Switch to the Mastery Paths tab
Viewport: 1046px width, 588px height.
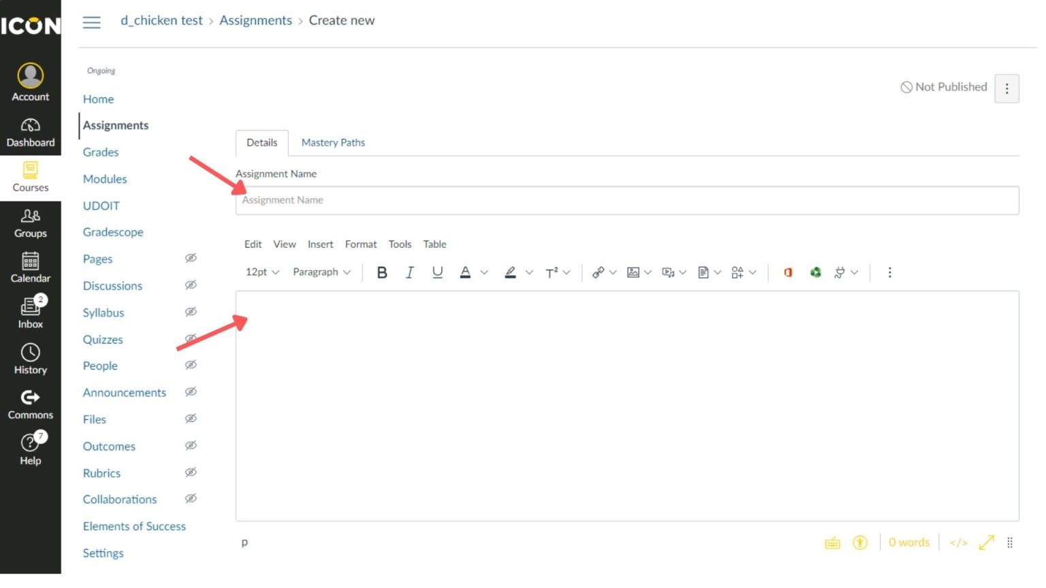point(333,142)
